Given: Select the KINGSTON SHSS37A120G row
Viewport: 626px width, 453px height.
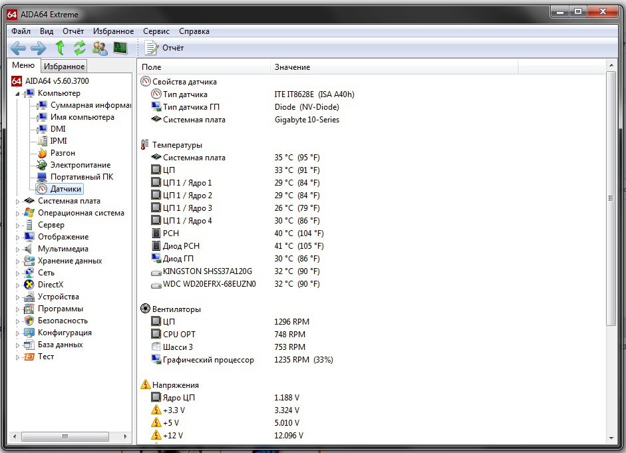Looking at the screenshot, I should (x=235, y=271).
